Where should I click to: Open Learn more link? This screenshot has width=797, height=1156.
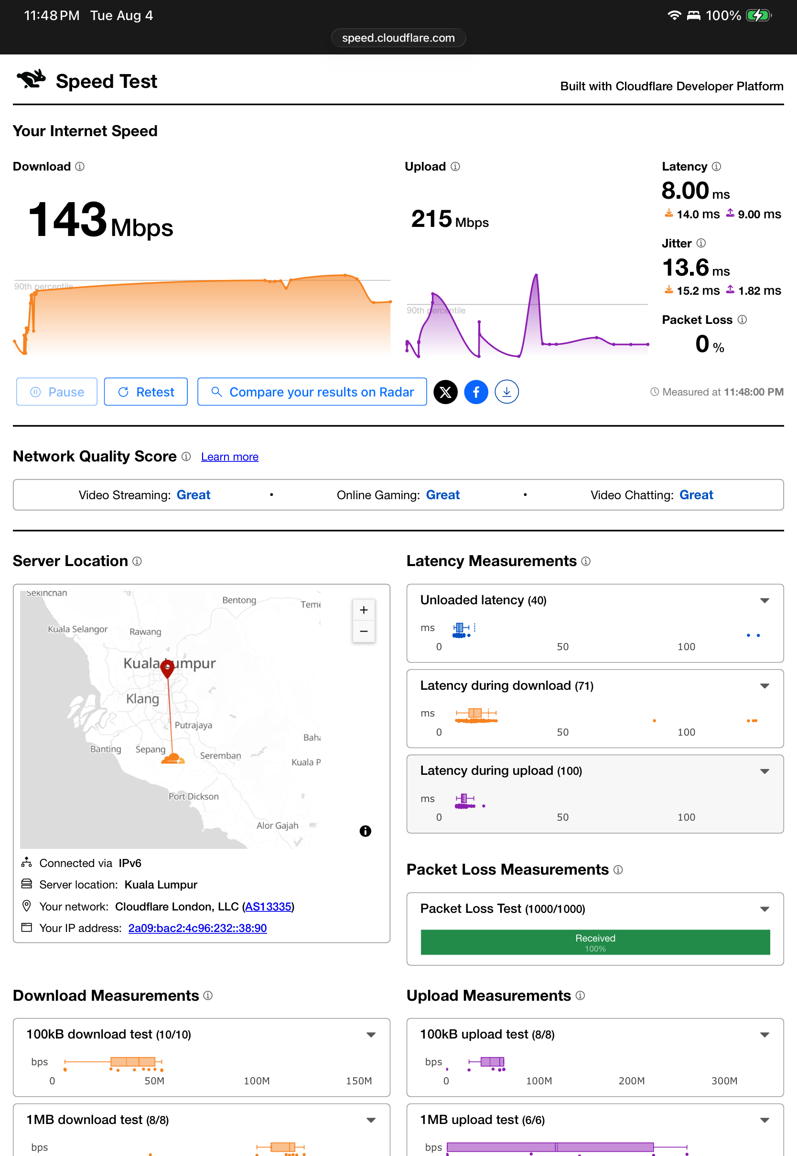pyautogui.click(x=230, y=457)
